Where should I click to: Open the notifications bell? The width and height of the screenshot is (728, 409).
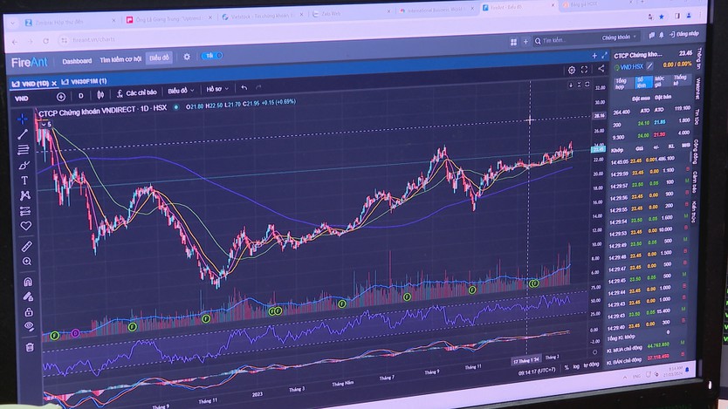coord(662,35)
